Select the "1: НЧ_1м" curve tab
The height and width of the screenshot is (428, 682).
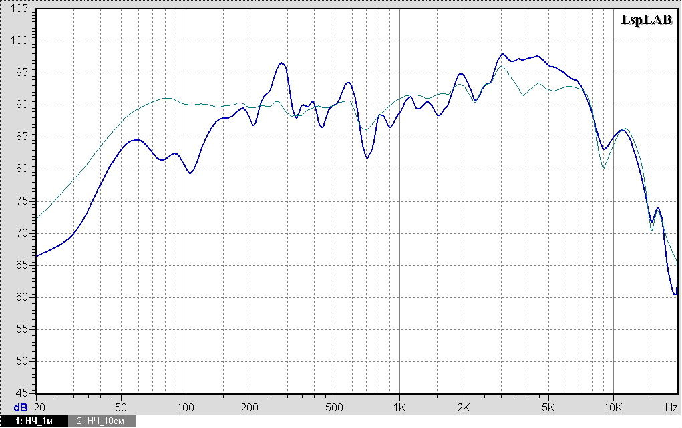pyautogui.click(x=33, y=421)
